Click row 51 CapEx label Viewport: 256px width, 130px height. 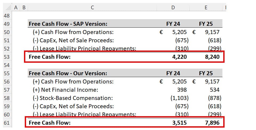[x=73, y=40]
